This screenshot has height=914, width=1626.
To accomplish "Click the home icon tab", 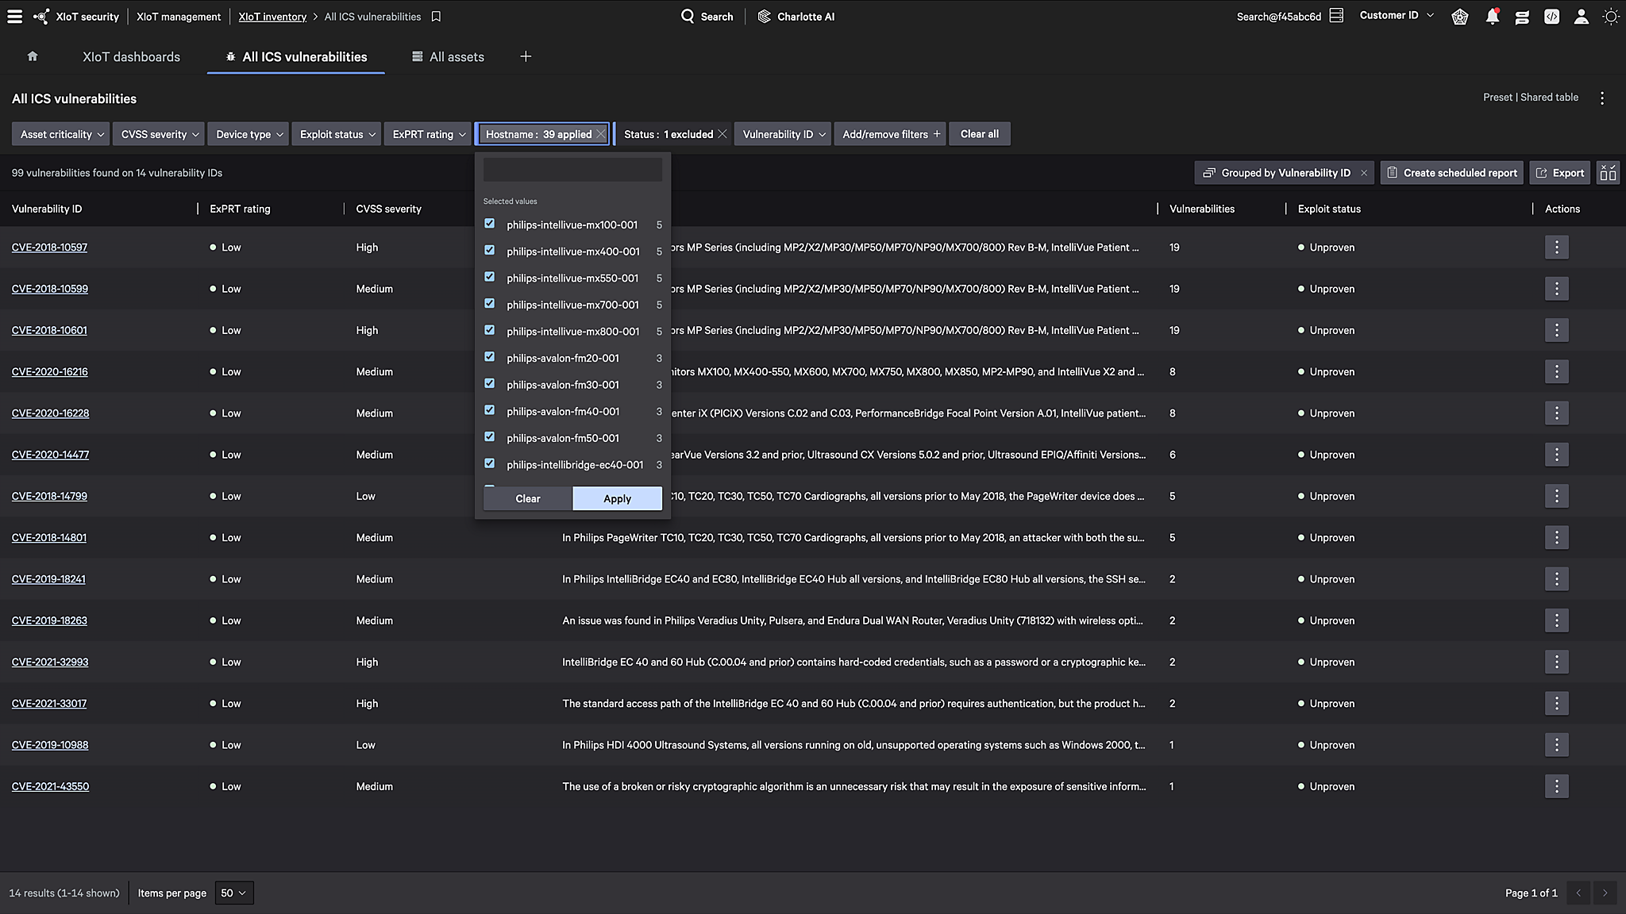I will coord(33,56).
